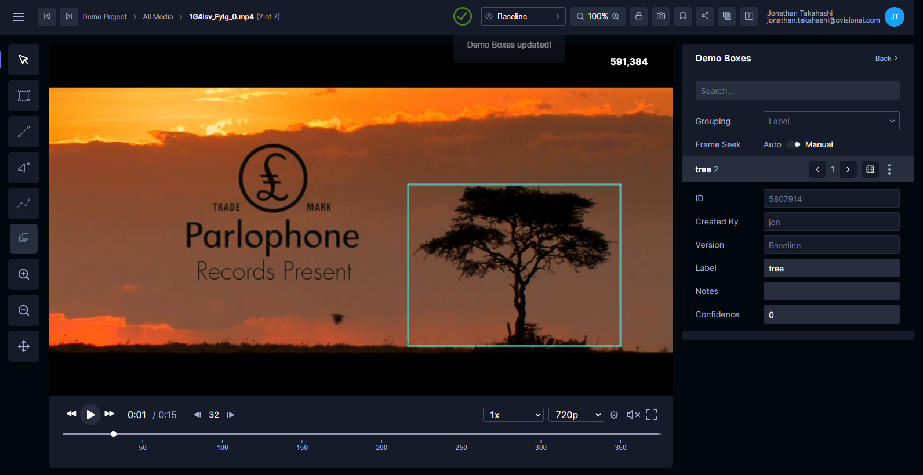Open the Baseline version selector
Screen dimensions: 923x475
523,16
